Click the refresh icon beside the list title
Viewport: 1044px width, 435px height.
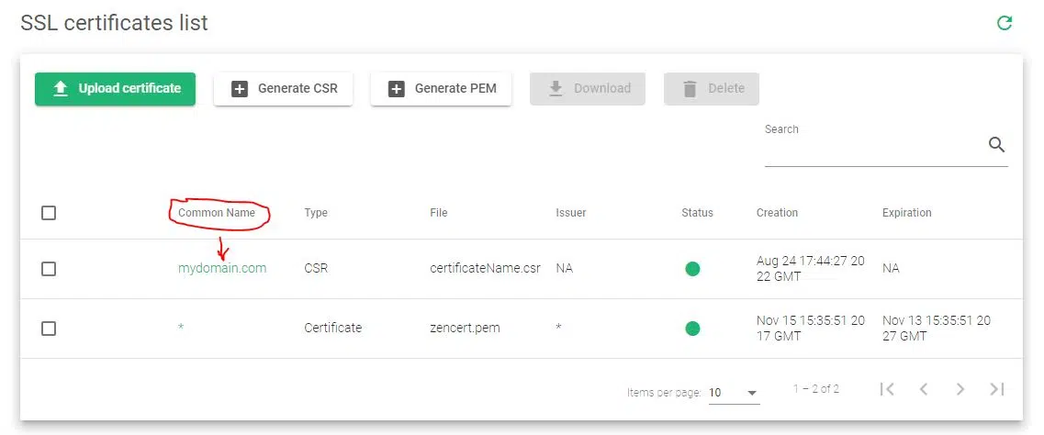(x=1005, y=23)
